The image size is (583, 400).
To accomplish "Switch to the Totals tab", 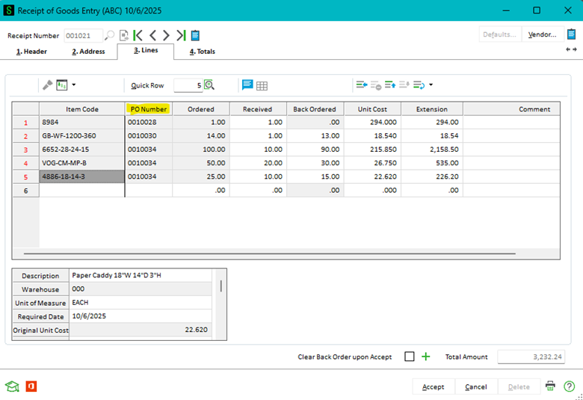I will tap(202, 52).
